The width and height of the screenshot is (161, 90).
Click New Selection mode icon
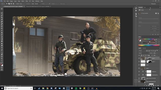click(7, 4)
